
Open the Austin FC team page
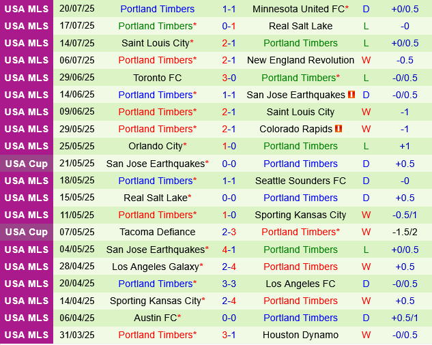point(156,318)
